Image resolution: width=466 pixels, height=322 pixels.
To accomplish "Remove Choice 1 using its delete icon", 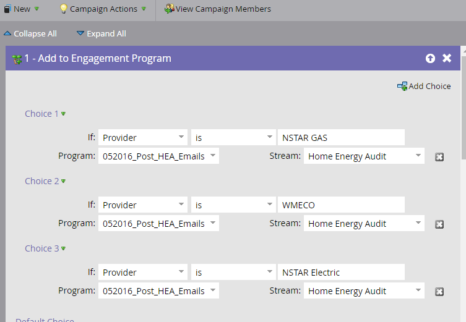I will point(439,157).
